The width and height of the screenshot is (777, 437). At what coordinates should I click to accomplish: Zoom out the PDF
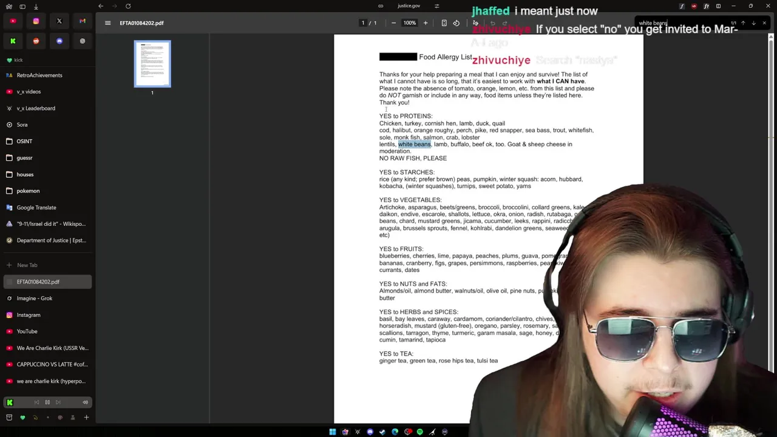pos(393,23)
